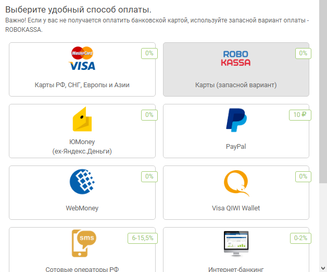Click the vertical scrollbar thumb
The width and height of the screenshot is (327, 272).
click(x=323, y=91)
